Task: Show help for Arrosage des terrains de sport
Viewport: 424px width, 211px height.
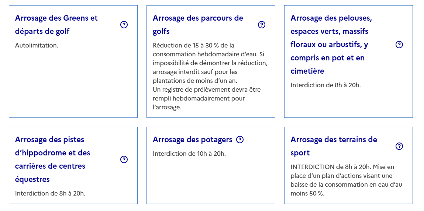Action: coord(399,146)
